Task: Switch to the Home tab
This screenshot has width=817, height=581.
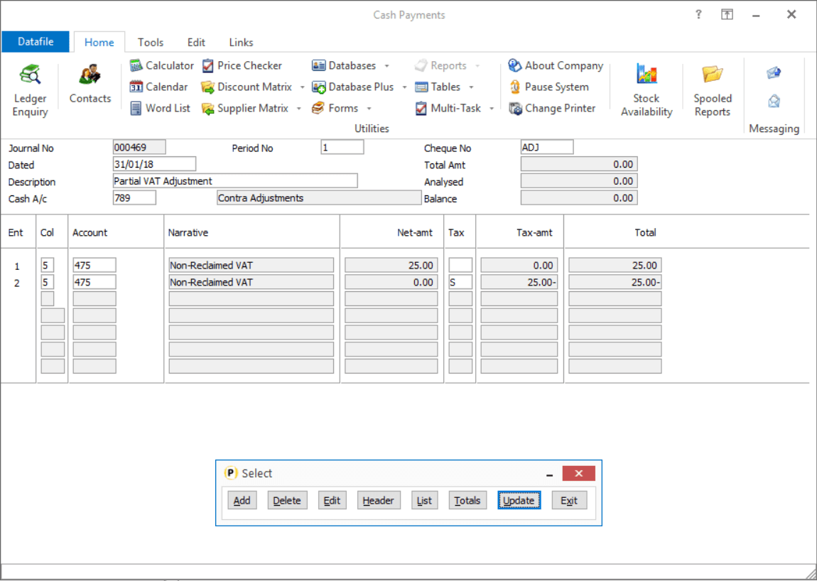Action: [99, 42]
